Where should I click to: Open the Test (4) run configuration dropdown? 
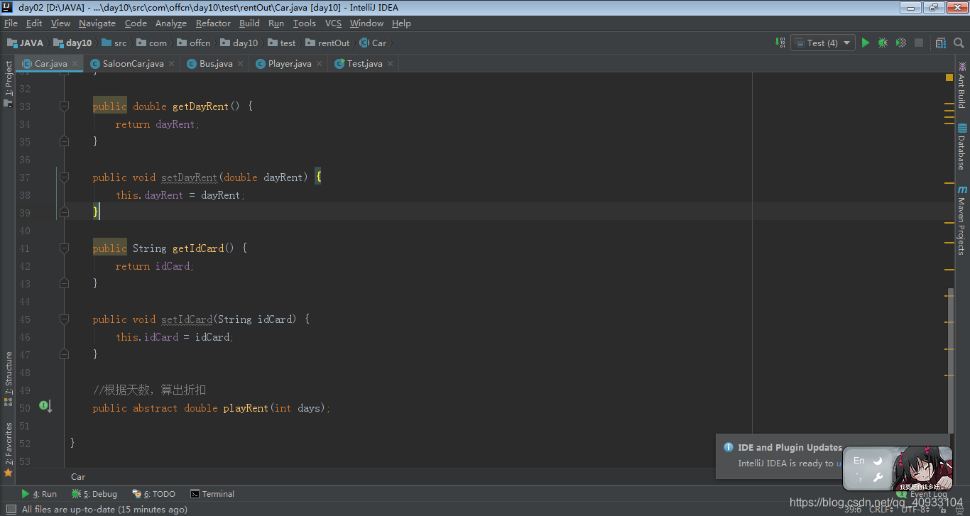pyautogui.click(x=823, y=43)
